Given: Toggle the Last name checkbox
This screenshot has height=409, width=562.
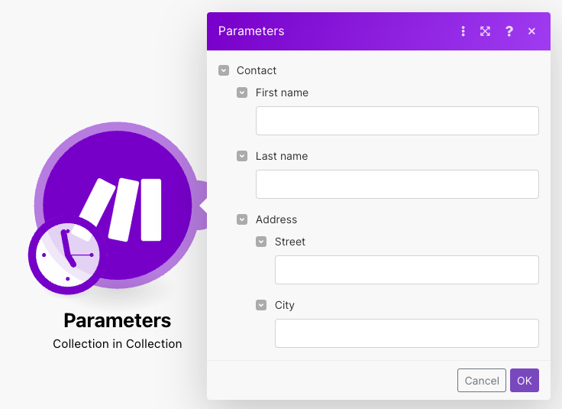Looking at the screenshot, I should point(242,156).
